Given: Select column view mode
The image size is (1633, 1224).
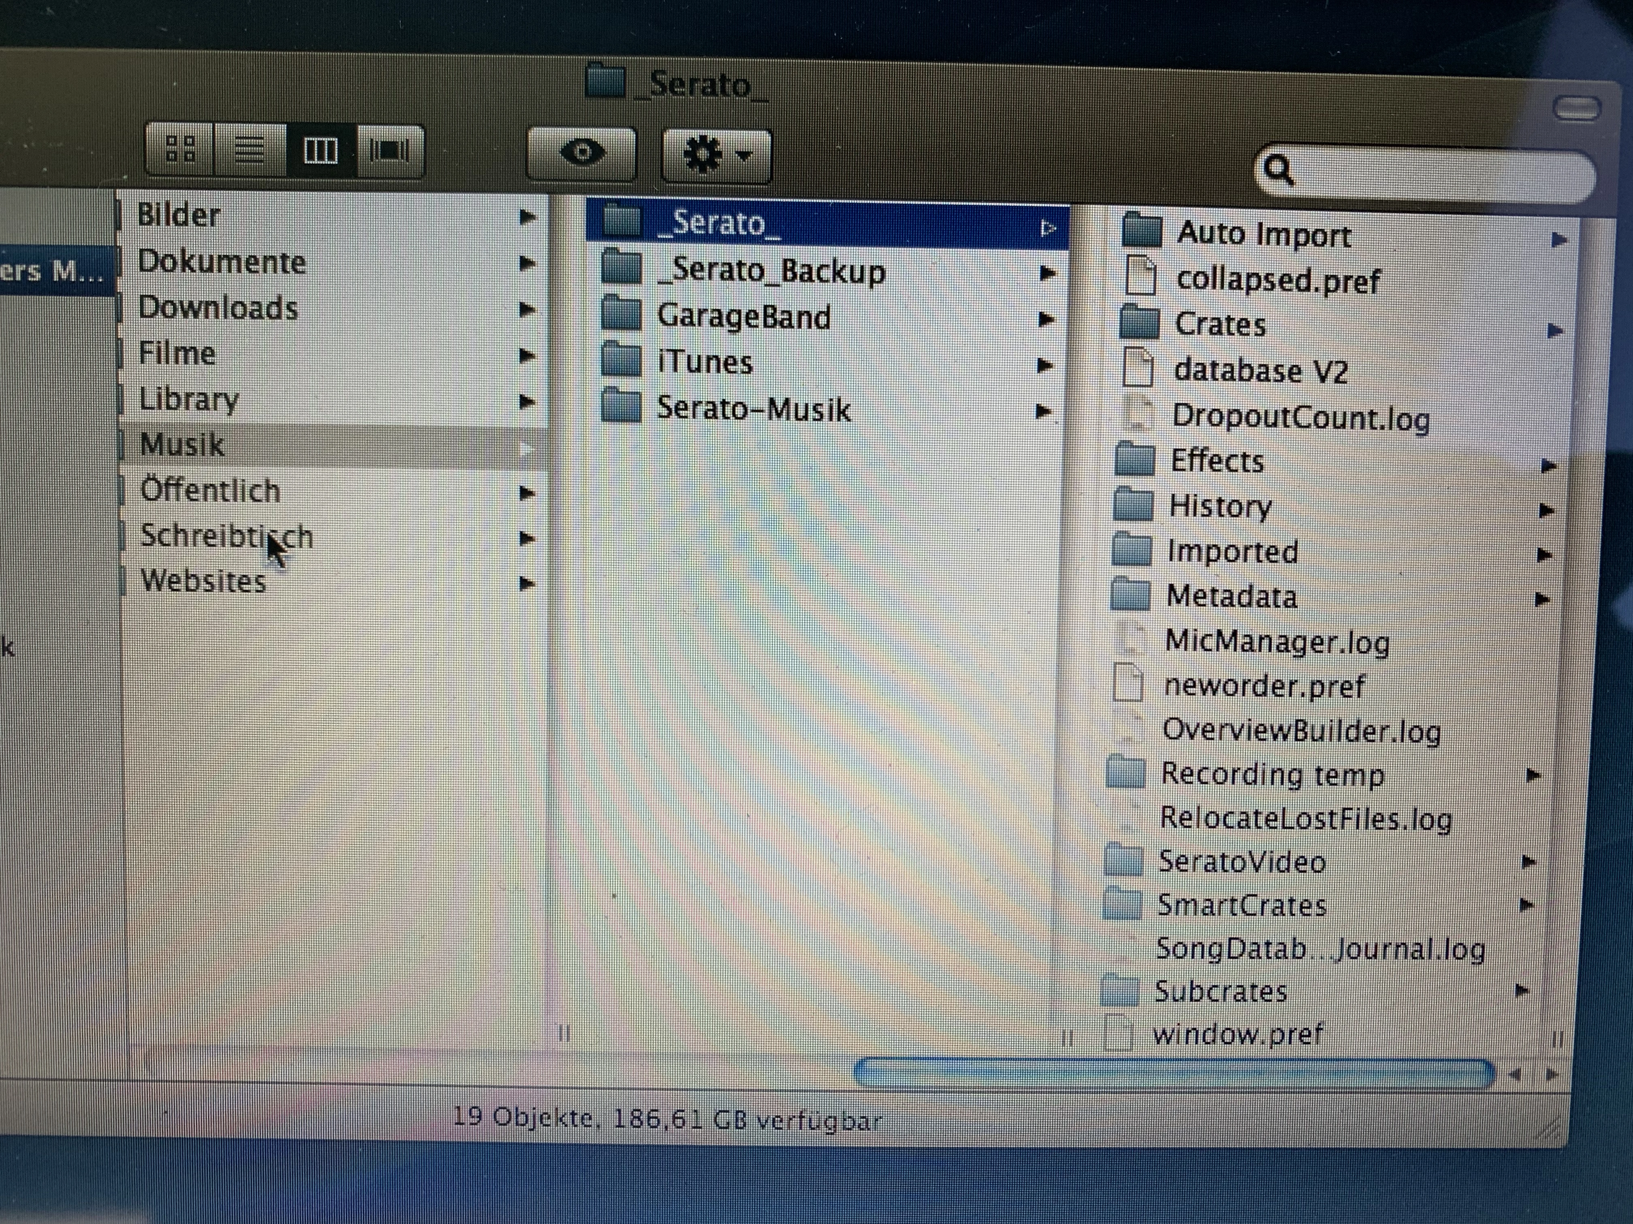Looking at the screenshot, I should coord(320,151).
